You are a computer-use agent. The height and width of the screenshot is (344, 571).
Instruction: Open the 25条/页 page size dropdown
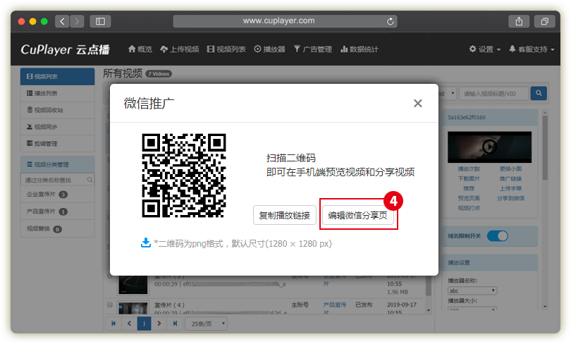pyautogui.click(x=205, y=324)
